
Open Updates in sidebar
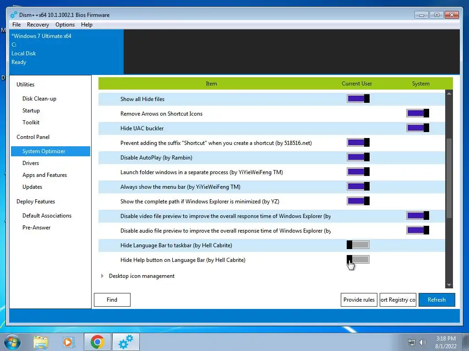33,187
